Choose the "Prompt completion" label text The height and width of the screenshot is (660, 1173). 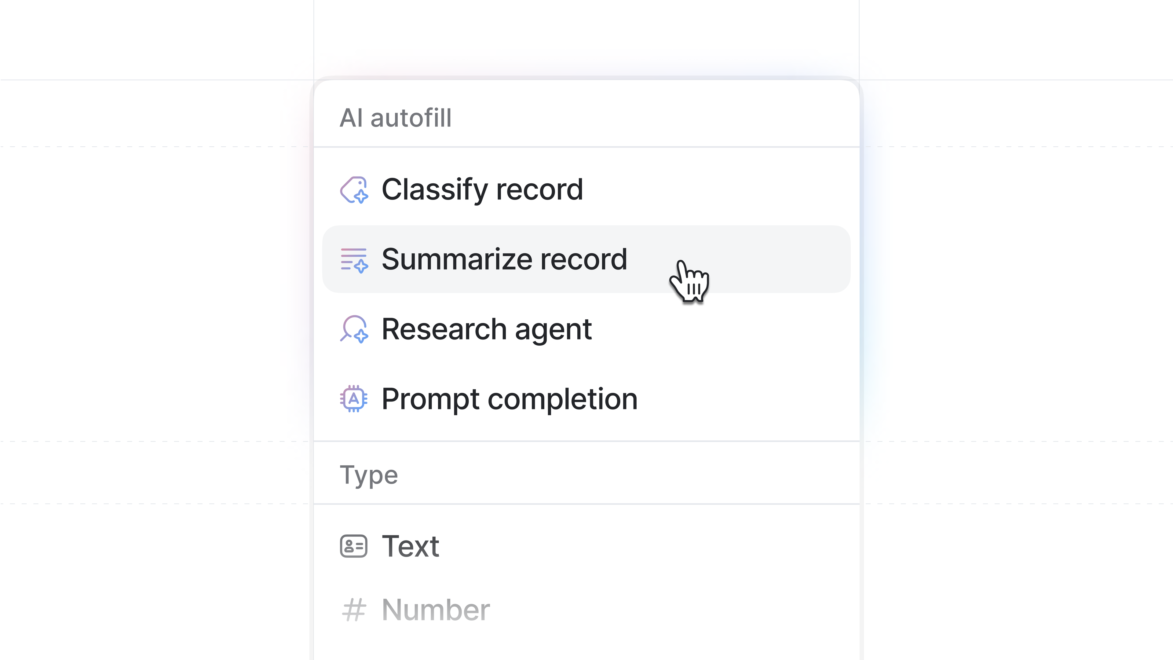point(509,399)
